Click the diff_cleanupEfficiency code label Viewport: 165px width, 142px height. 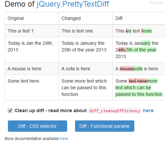click(x=115, y=111)
